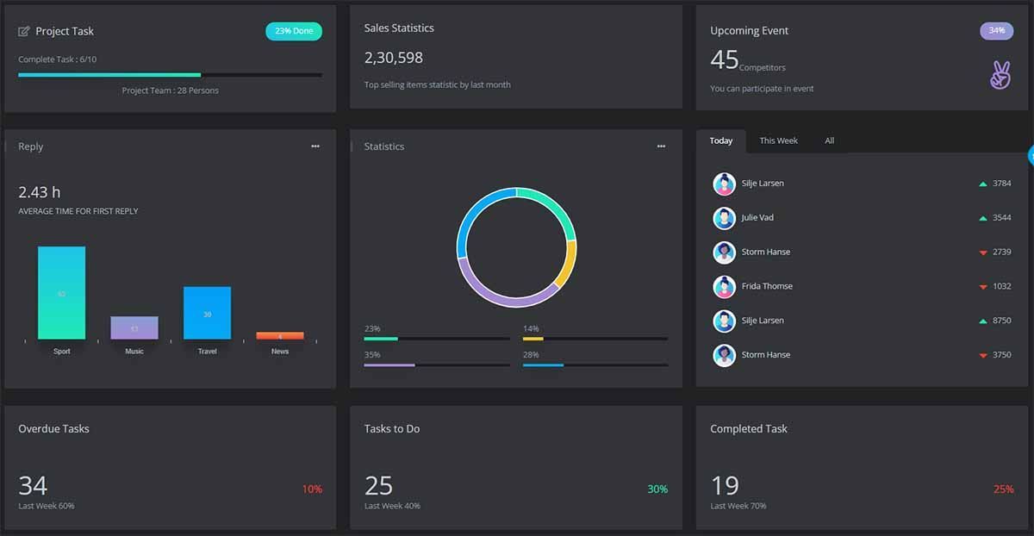Switch to the This Week tab
Screen dimensions: 1034x536
pyautogui.click(x=778, y=140)
